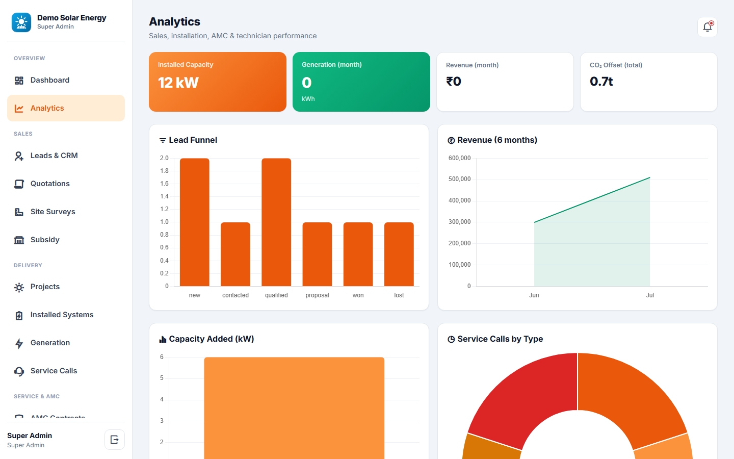Click the 'Sales, installation, AMC & technician performance' subtitle
This screenshot has width=734, height=459.
(233, 36)
